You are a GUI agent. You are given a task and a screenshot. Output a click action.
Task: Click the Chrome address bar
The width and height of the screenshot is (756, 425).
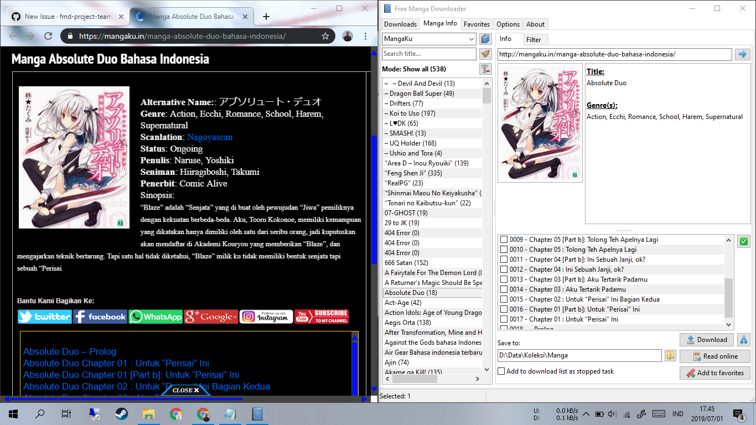pyautogui.click(x=198, y=36)
